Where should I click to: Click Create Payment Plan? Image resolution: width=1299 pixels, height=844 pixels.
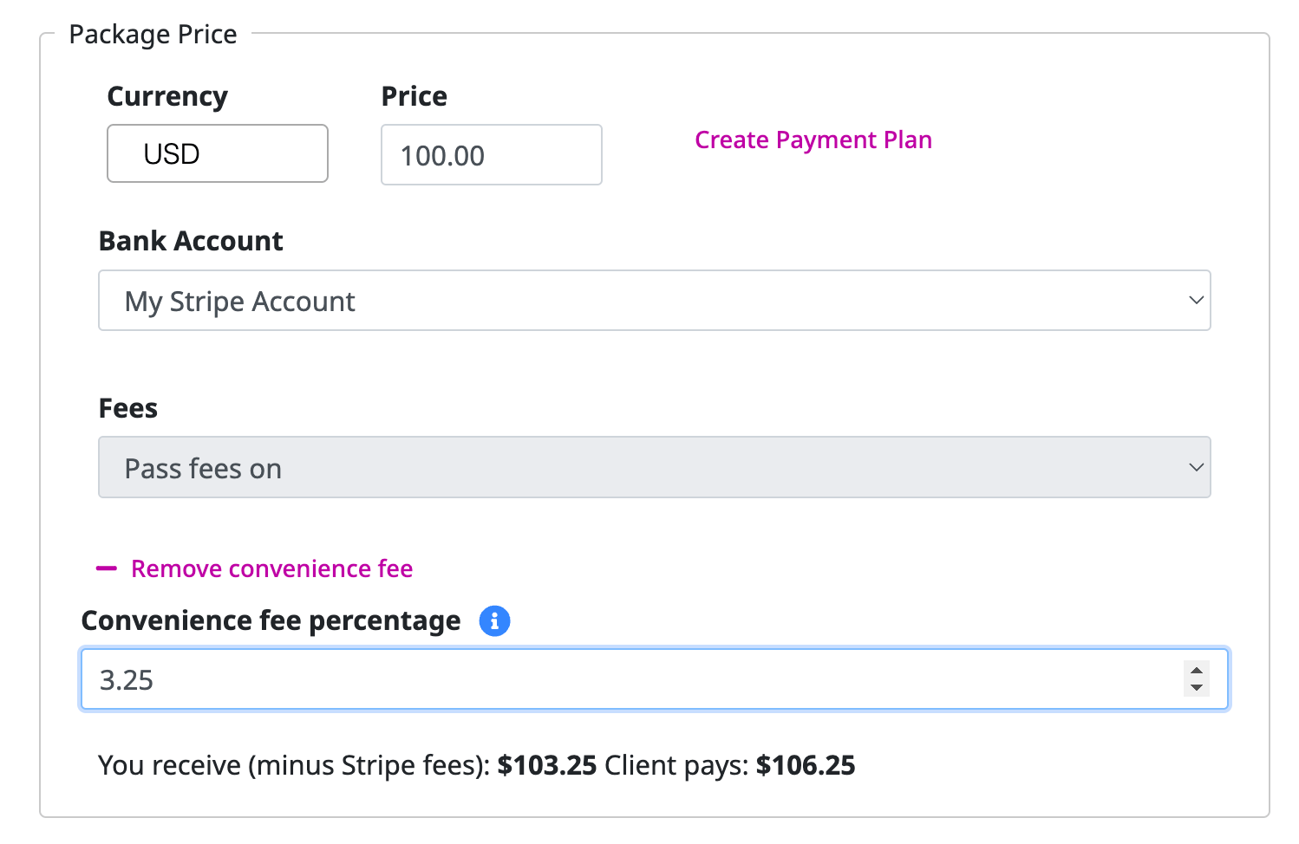point(813,140)
